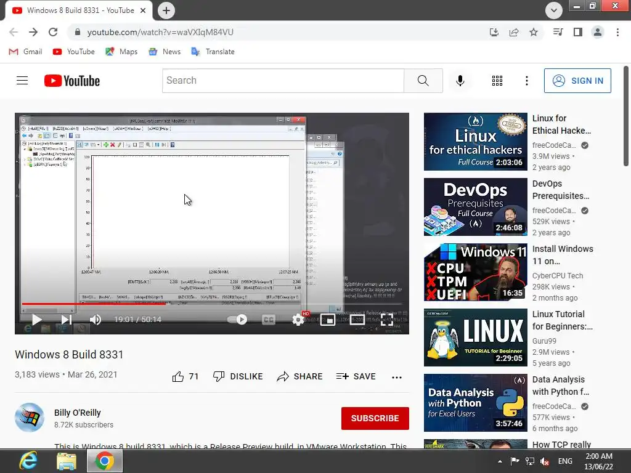The width and height of the screenshot is (631, 473).
Task: Open Linux for ethical hackers thumbnail
Action: (x=476, y=142)
